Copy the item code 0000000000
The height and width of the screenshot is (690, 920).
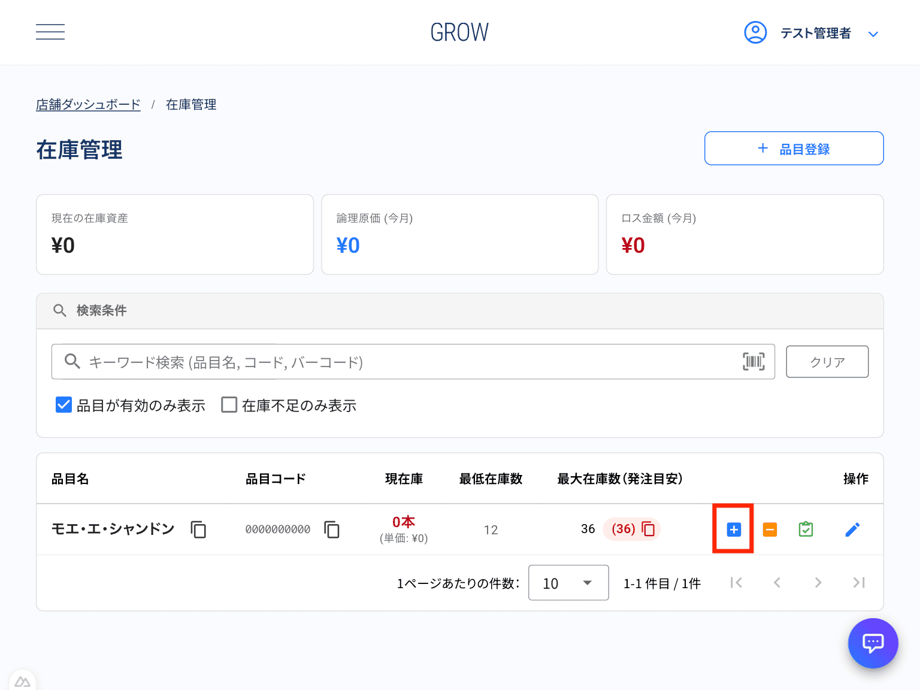click(x=331, y=529)
